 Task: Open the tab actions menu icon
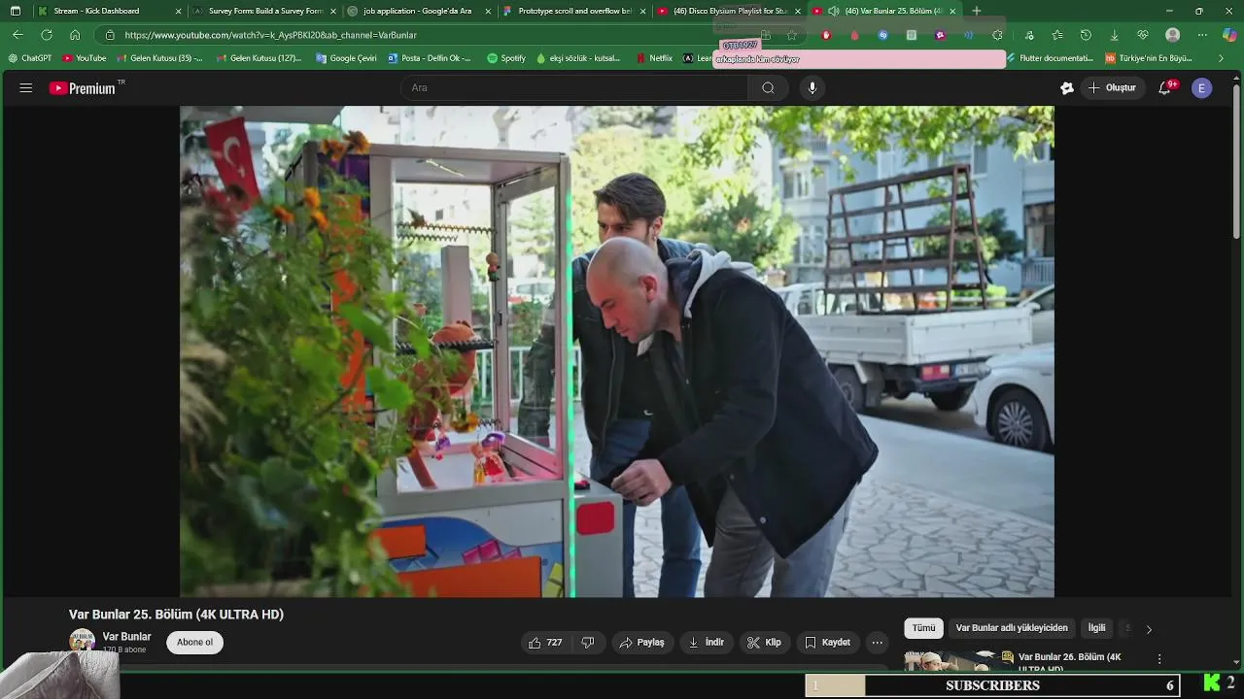point(15,11)
